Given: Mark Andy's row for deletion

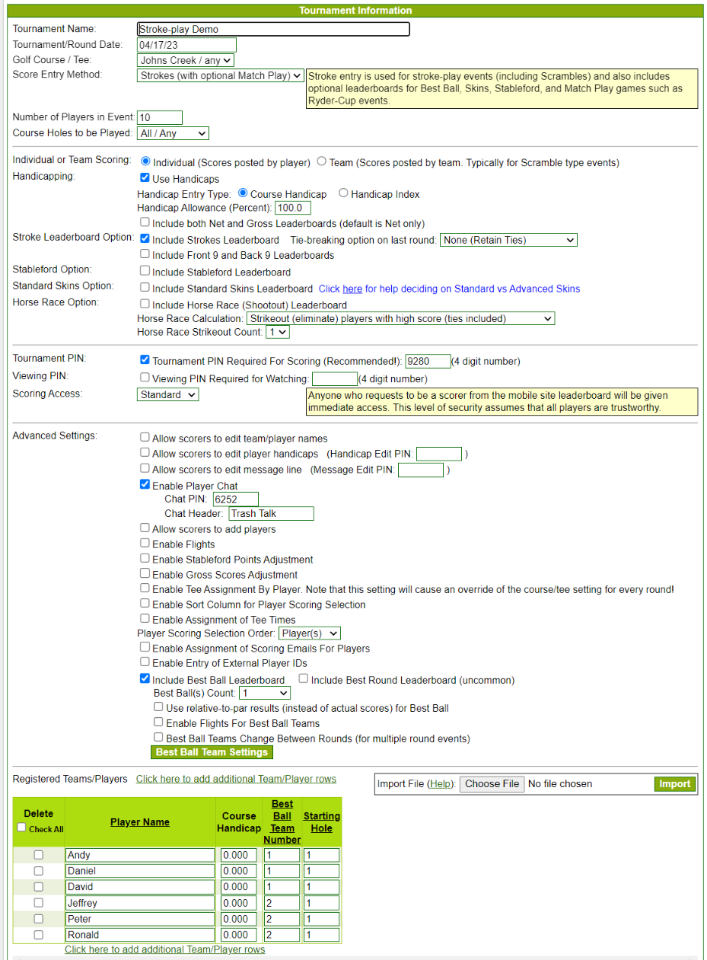Looking at the screenshot, I should 39,855.
